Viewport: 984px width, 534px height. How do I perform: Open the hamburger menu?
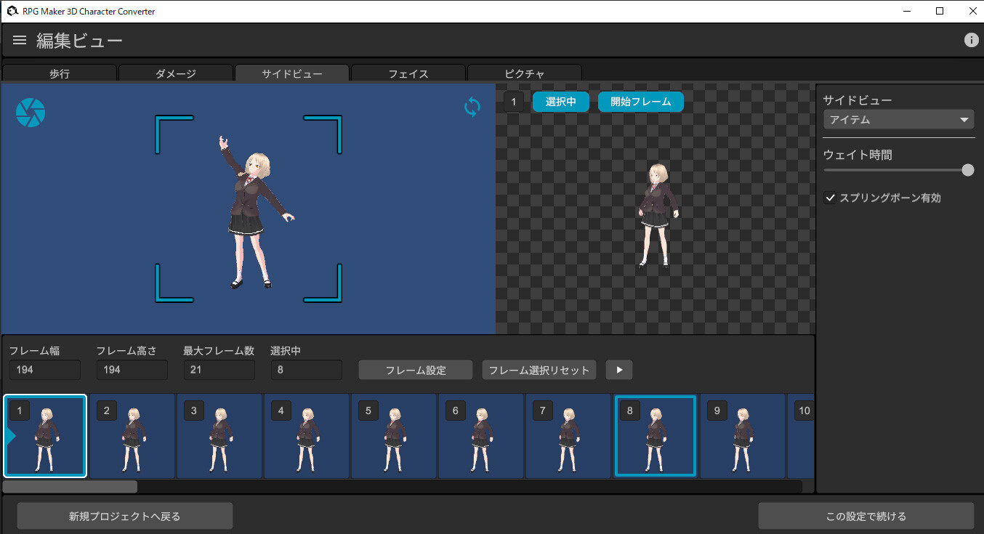click(x=19, y=40)
